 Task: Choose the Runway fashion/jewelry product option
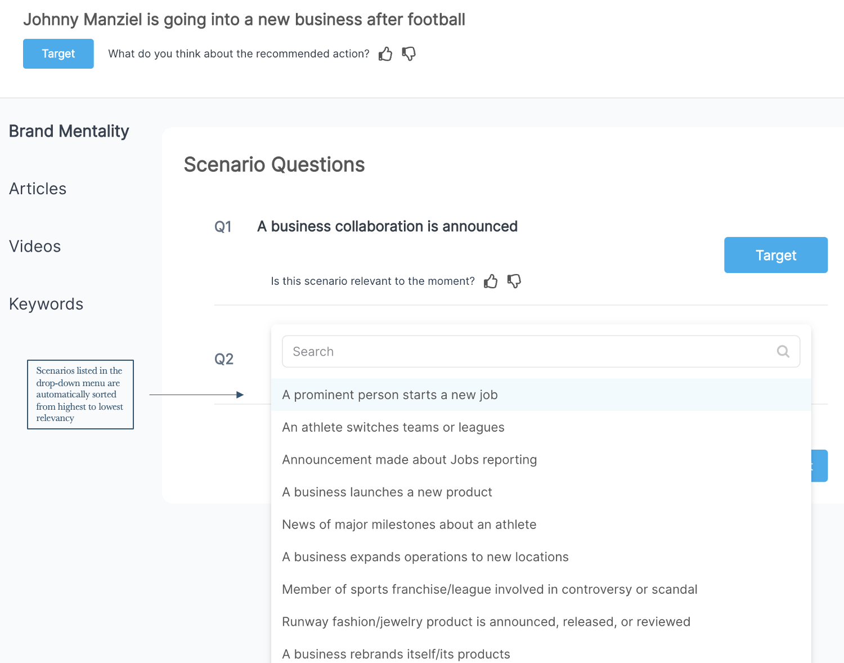click(x=486, y=622)
